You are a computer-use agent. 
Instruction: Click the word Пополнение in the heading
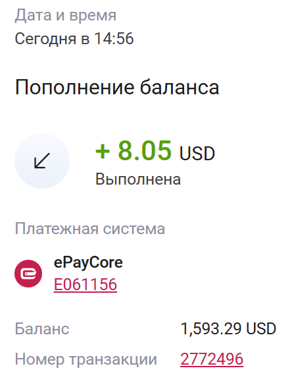pos(74,87)
